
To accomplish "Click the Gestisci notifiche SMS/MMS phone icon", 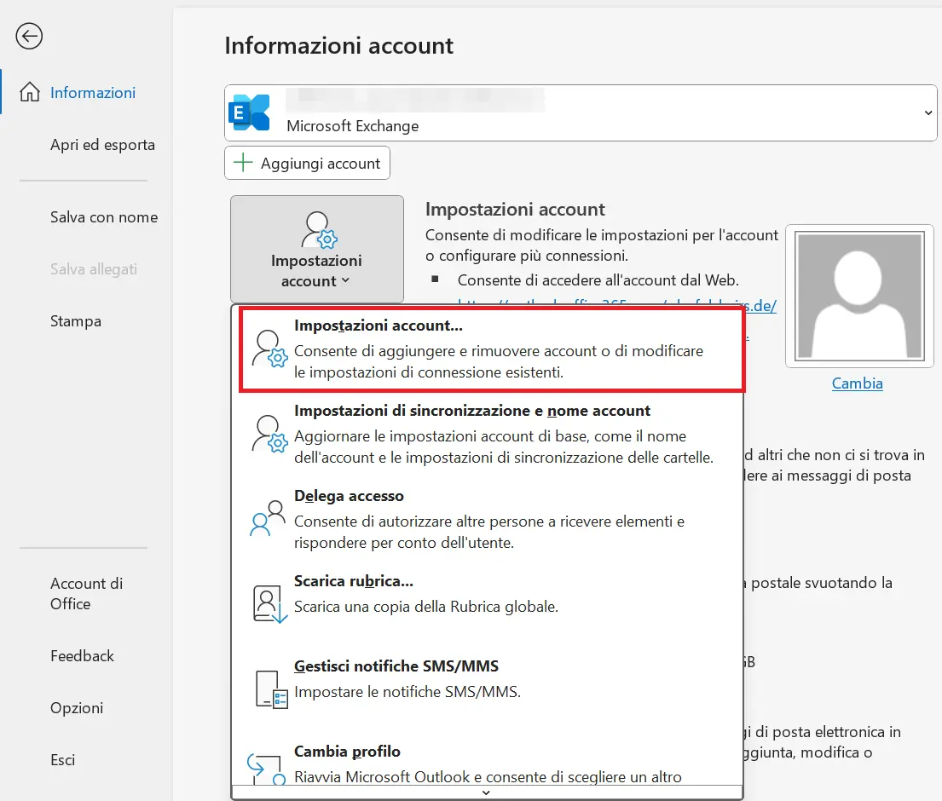I will [x=272, y=690].
